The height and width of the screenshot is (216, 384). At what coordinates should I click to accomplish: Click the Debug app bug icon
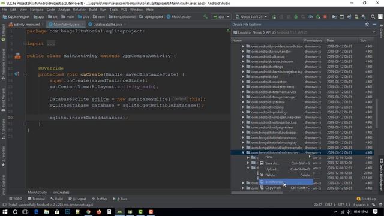tap(296, 17)
